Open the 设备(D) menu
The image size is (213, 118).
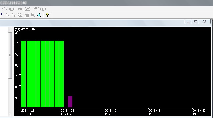click(x=8, y=9)
